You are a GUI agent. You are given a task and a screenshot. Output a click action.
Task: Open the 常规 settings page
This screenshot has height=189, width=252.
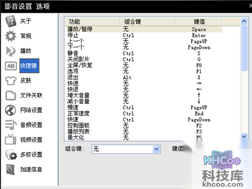pos(26,36)
